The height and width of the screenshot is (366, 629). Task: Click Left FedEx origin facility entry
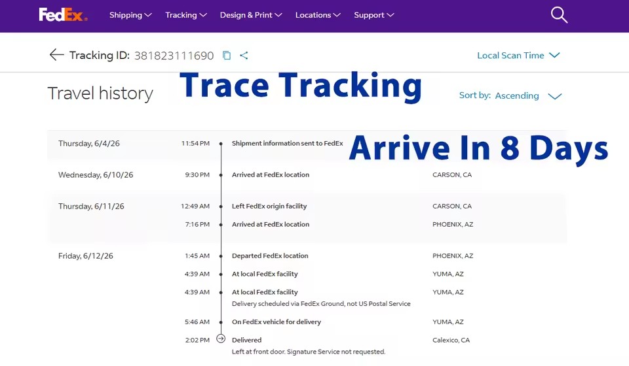(269, 206)
